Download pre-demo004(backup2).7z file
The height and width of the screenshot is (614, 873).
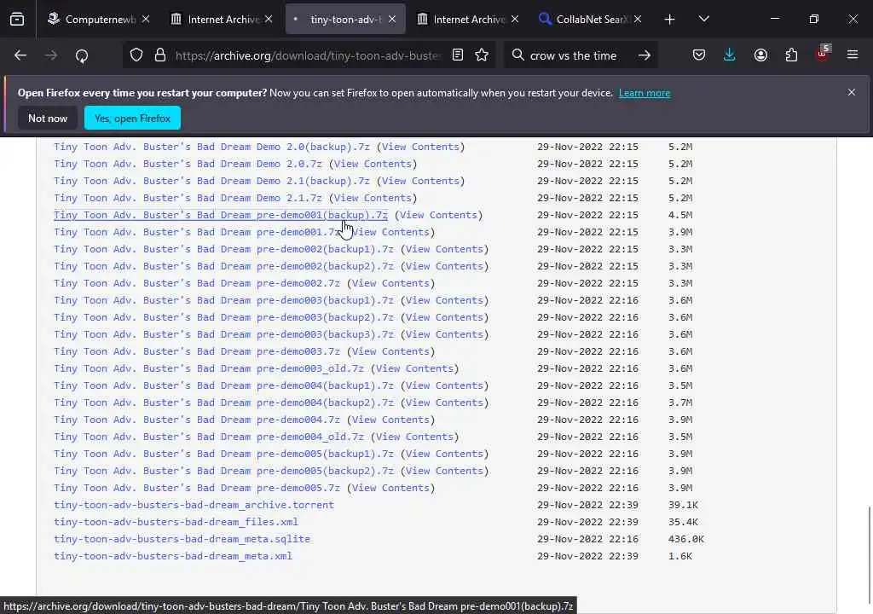pos(224,403)
